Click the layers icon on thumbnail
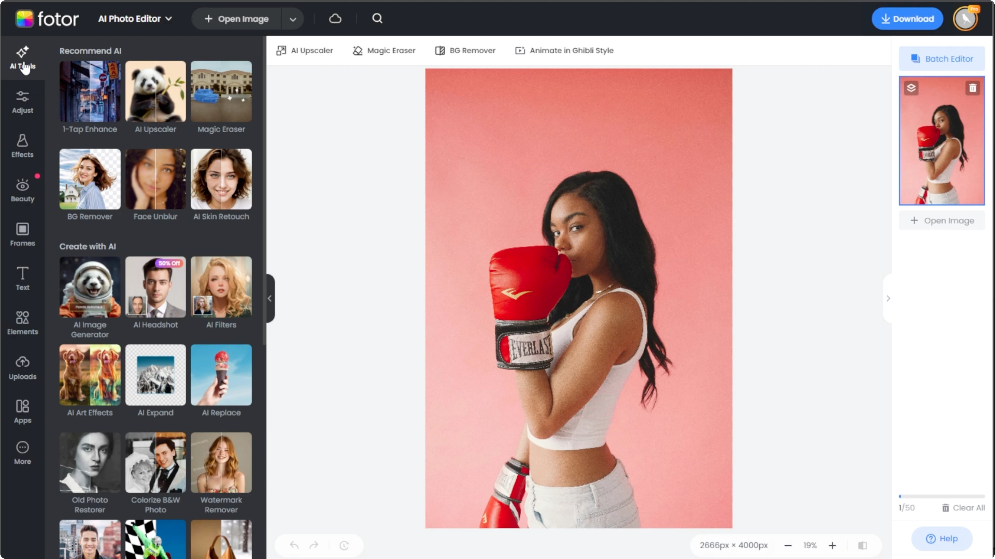The height and width of the screenshot is (559, 995). pyautogui.click(x=911, y=88)
